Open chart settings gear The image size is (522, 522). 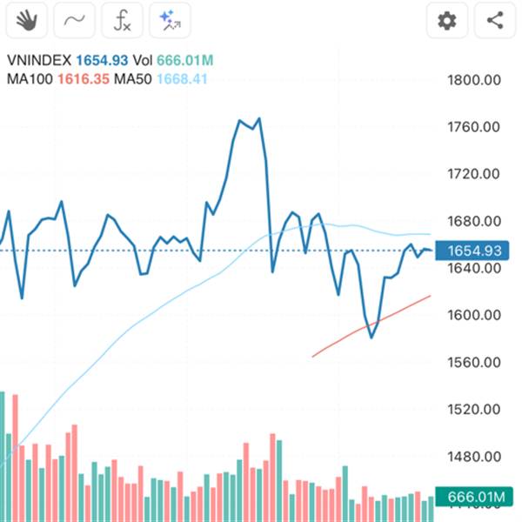coord(447,21)
